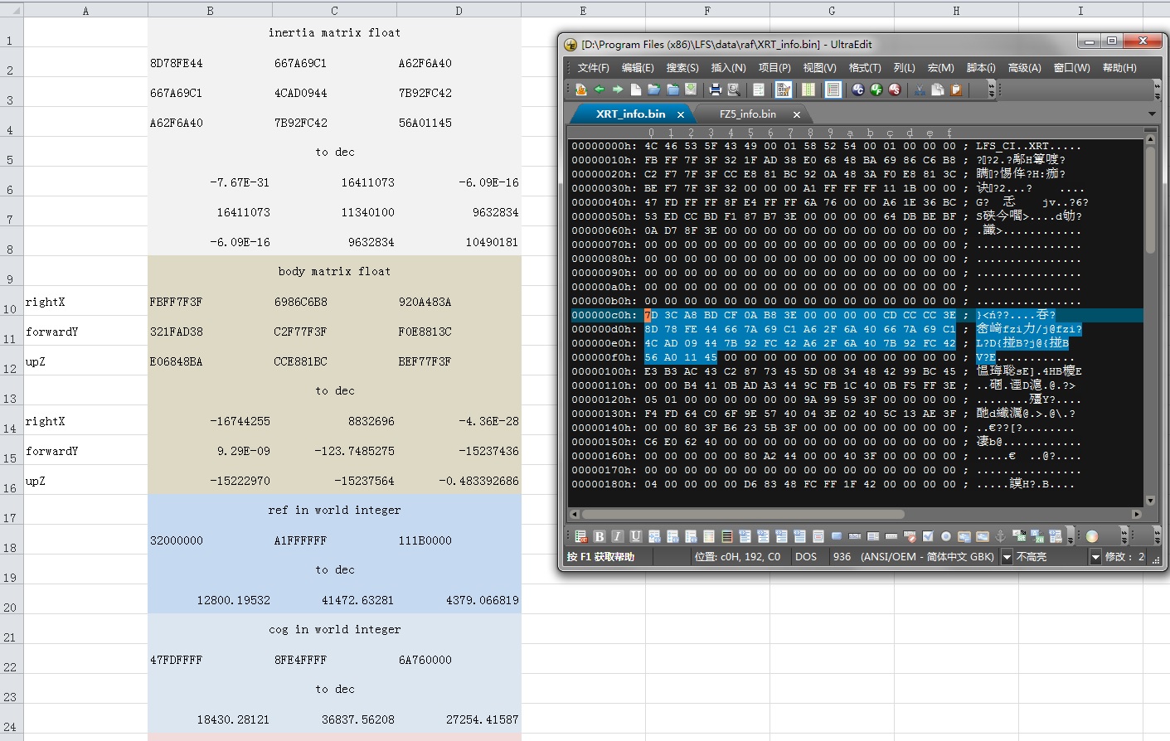
Task: Switch to the FZ5_info.bin tab
Action: [747, 114]
